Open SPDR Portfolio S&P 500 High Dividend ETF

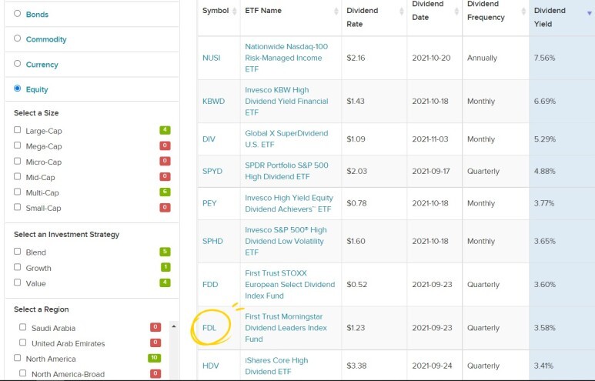[286, 171]
